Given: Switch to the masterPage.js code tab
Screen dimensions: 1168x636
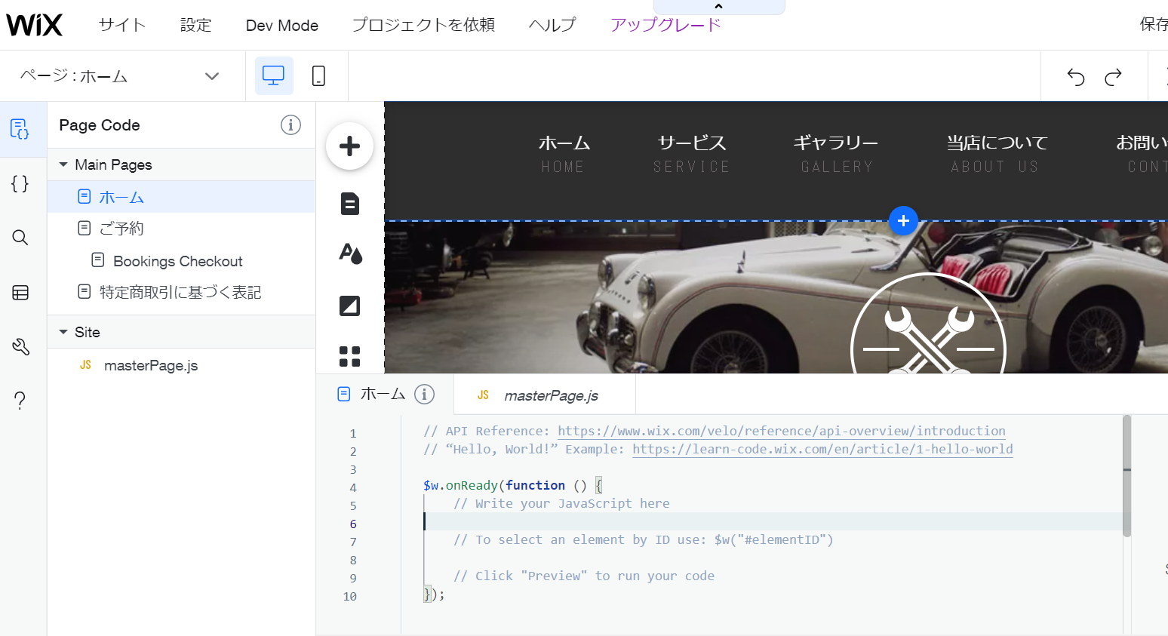Looking at the screenshot, I should 545,395.
